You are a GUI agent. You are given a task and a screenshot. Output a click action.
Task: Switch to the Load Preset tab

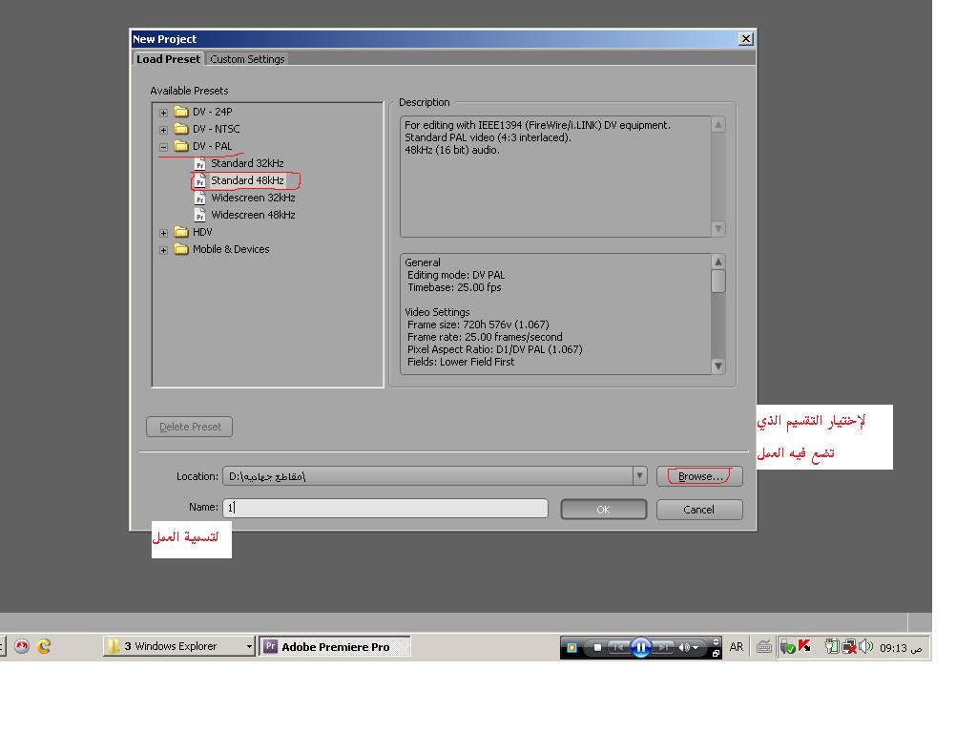pos(168,59)
